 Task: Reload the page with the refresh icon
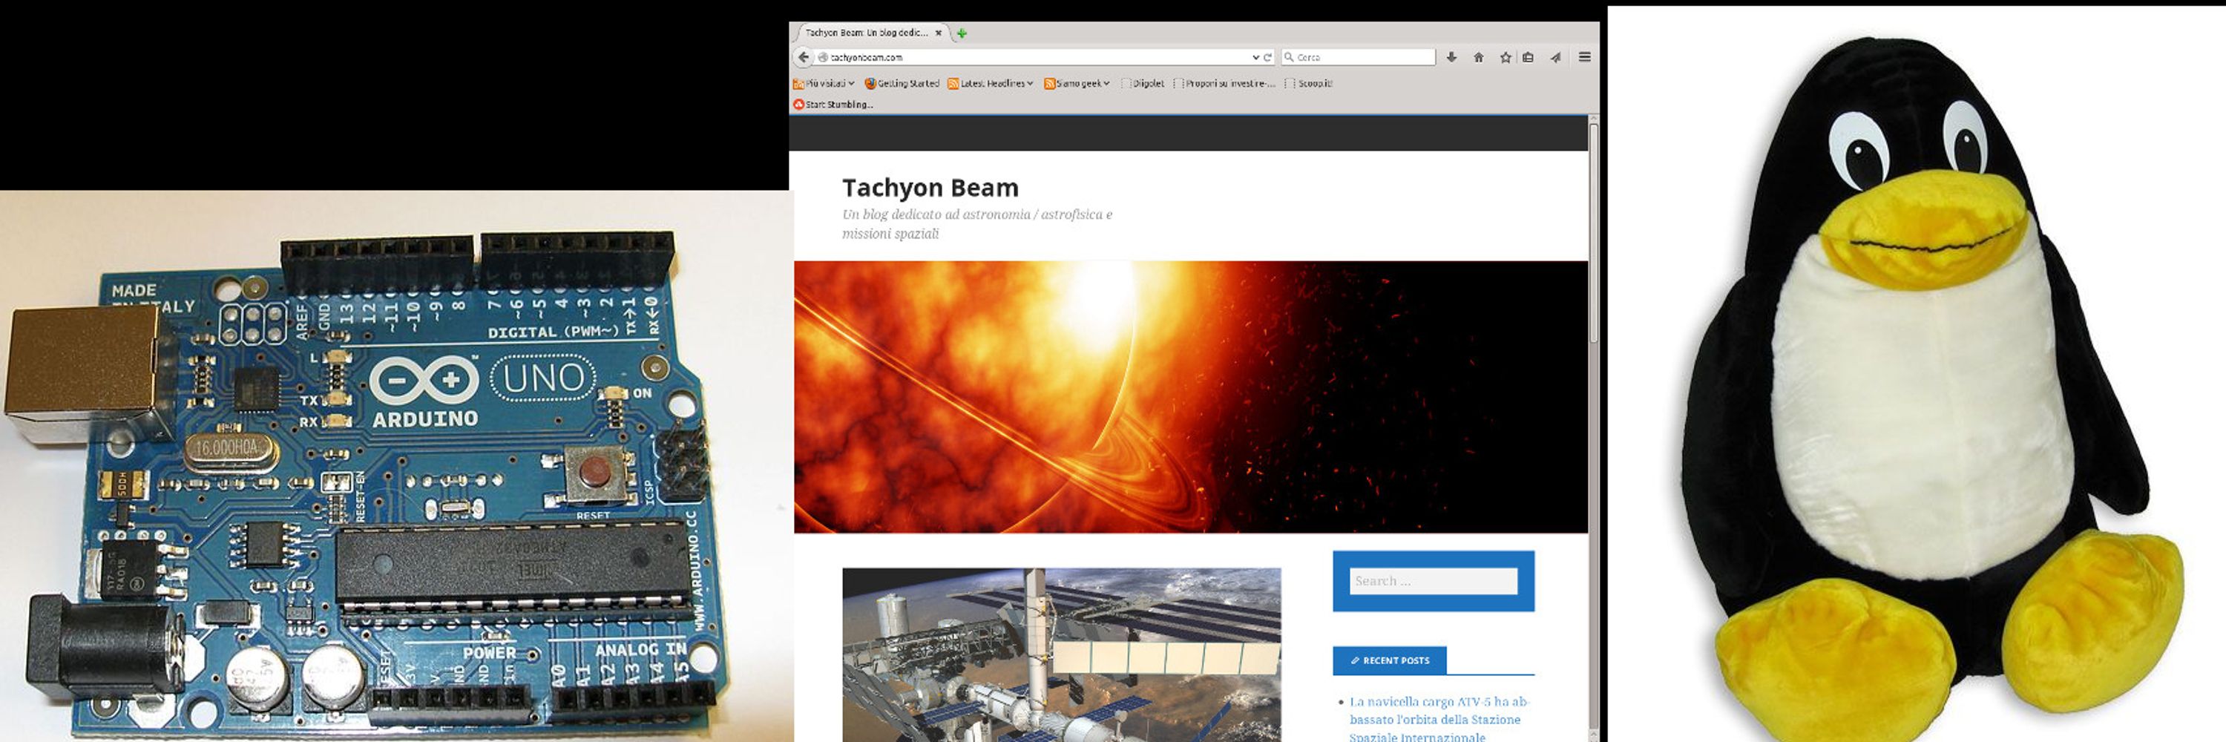click(1267, 57)
